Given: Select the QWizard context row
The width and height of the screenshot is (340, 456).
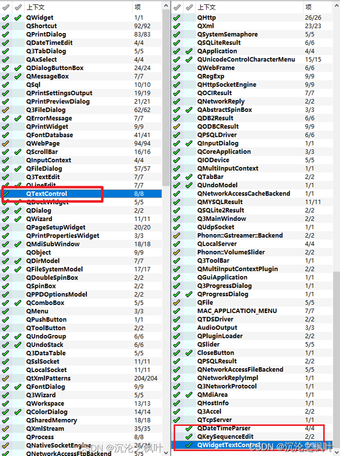Looking at the screenshot, I should click(x=81, y=219).
